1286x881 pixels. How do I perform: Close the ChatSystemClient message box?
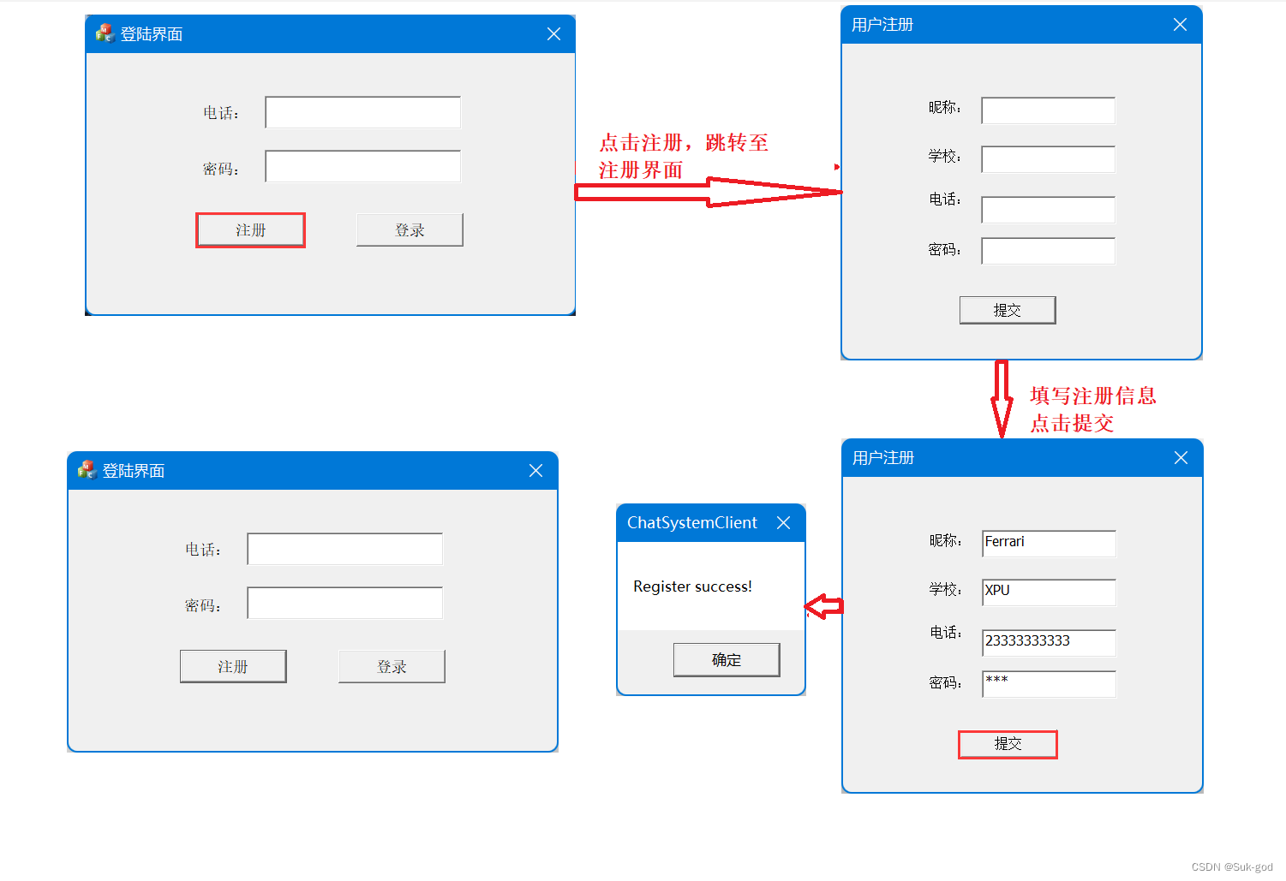coord(783,522)
